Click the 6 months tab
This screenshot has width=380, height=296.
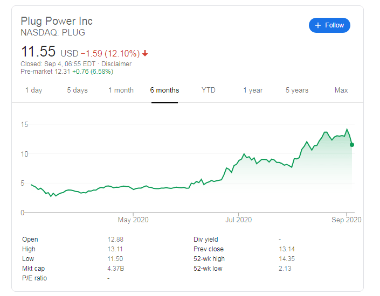(164, 90)
